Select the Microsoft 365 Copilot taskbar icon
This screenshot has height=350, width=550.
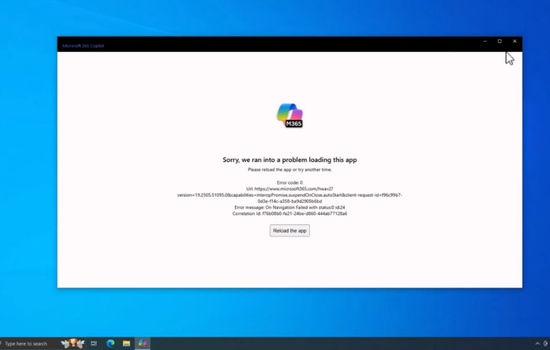click(142, 344)
